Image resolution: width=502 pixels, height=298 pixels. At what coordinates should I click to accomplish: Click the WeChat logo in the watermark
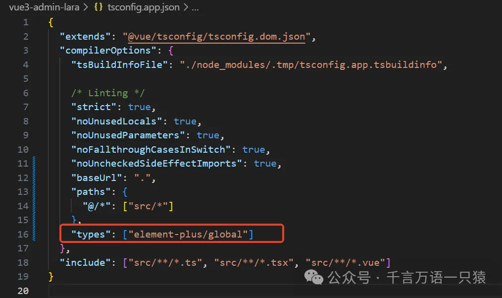coord(314,277)
